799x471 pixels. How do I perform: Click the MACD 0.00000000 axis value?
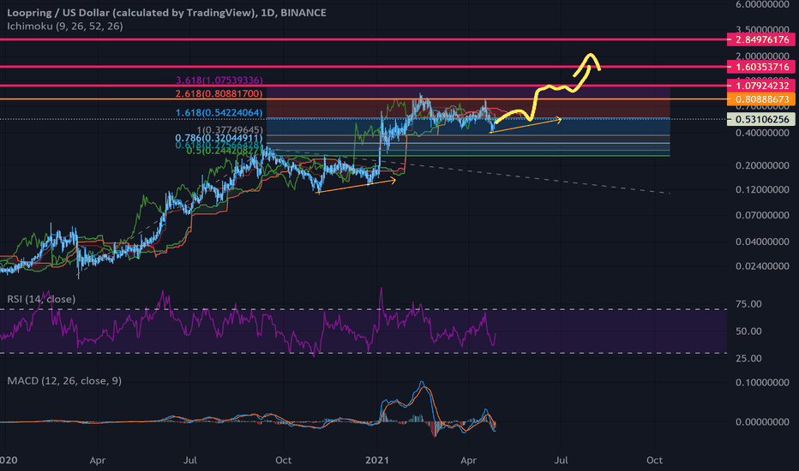762,422
